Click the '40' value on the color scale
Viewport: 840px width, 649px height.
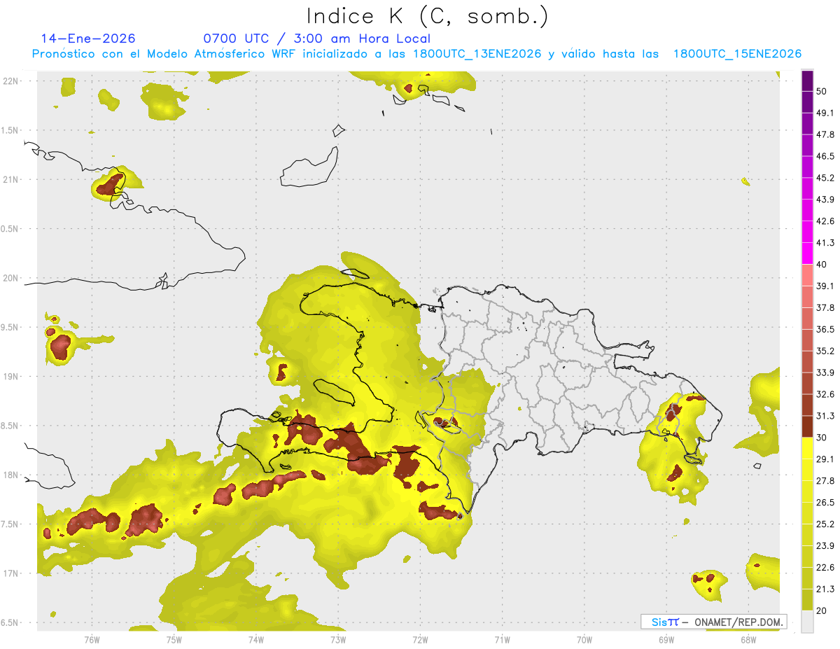coord(822,265)
